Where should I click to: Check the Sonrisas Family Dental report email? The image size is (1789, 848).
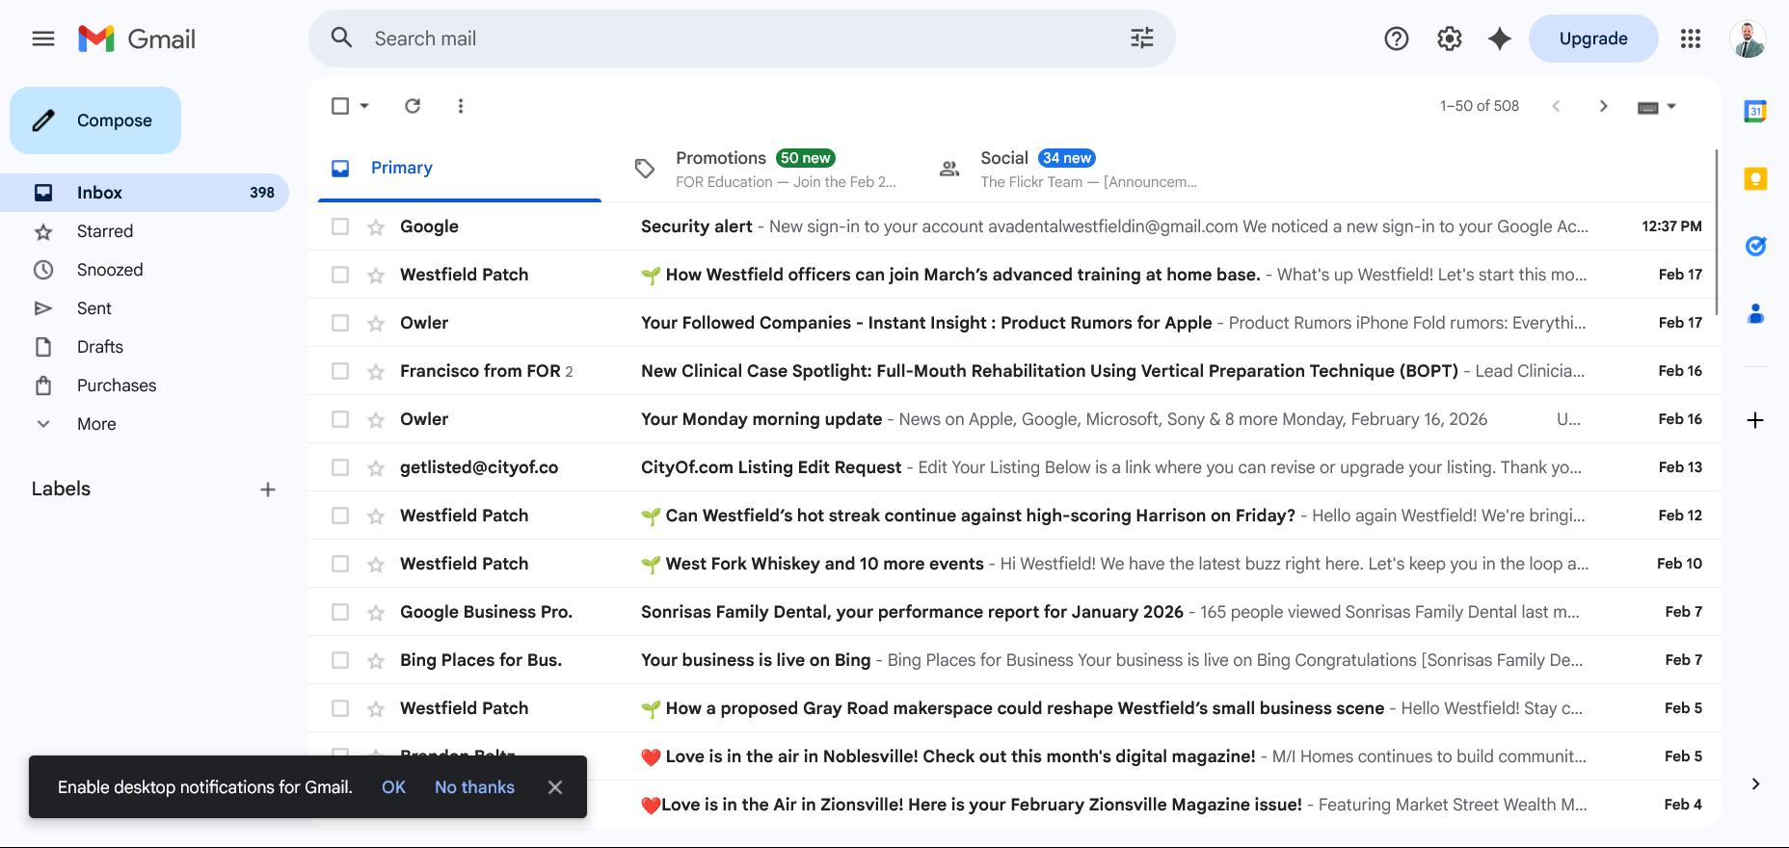pos(340,612)
